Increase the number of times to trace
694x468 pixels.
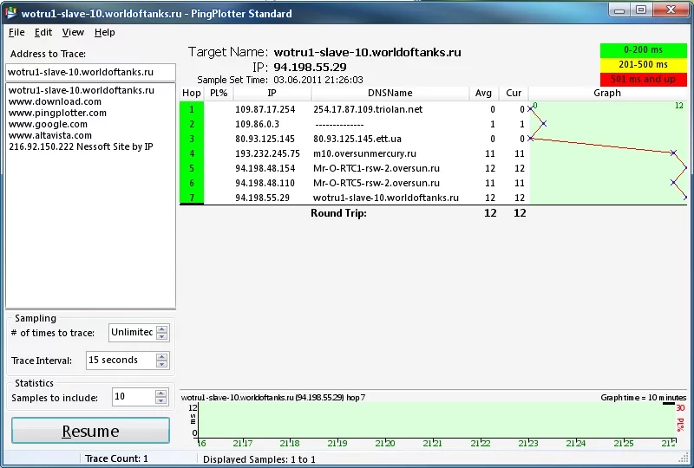(162, 328)
